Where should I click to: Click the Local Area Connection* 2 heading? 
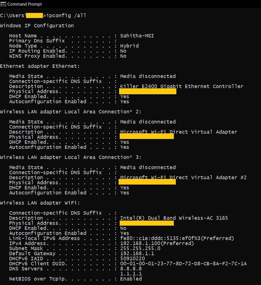[x=71, y=112]
